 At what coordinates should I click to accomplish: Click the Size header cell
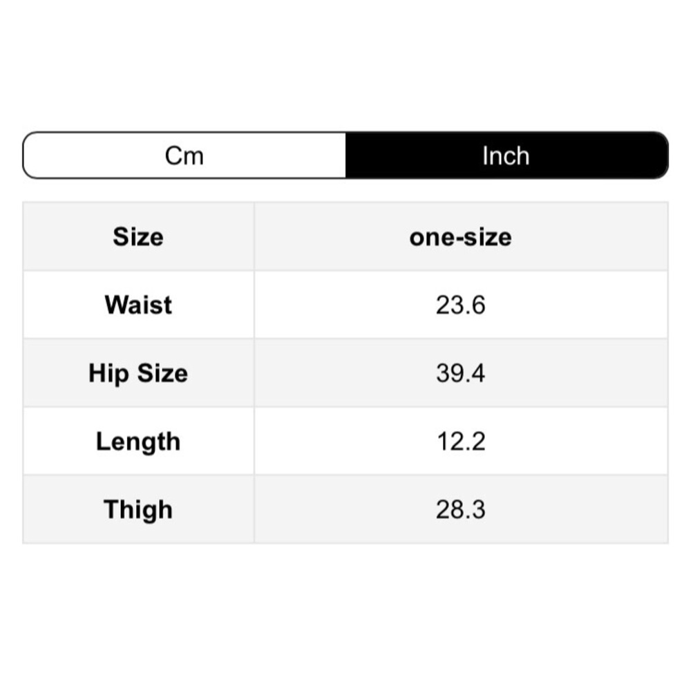[138, 237]
